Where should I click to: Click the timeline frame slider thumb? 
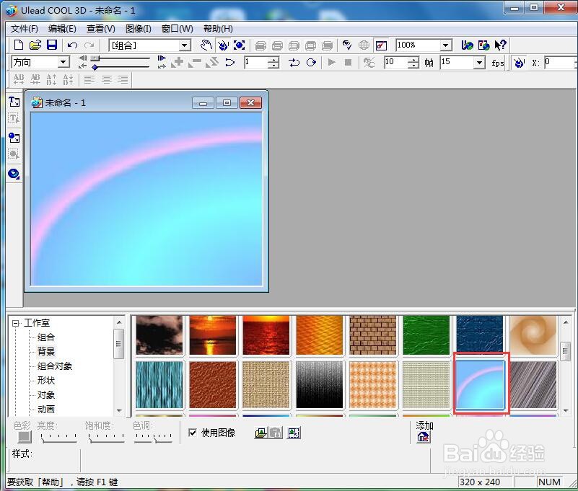[x=95, y=58]
